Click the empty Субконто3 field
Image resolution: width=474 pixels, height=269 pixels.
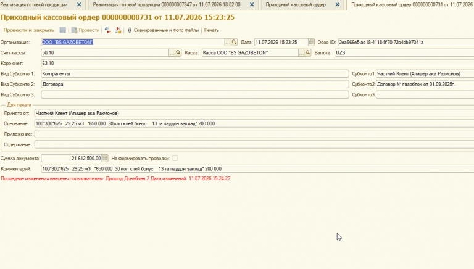coord(425,94)
